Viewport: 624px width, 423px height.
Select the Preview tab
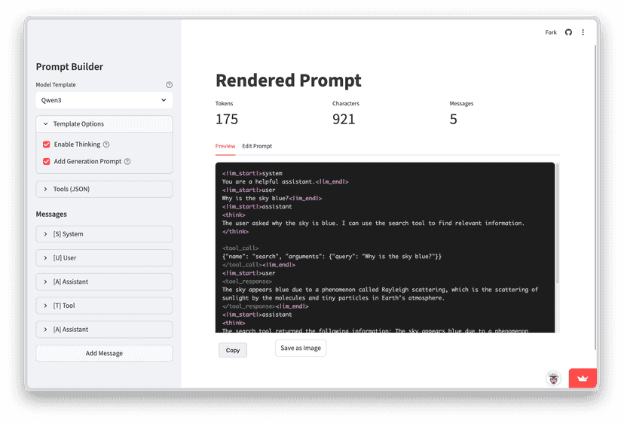click(225, 146)
